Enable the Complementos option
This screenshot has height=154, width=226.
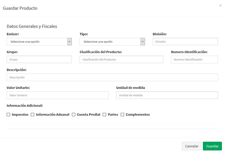coord(123,115)
